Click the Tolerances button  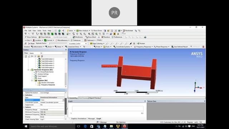tap(75, 40)
